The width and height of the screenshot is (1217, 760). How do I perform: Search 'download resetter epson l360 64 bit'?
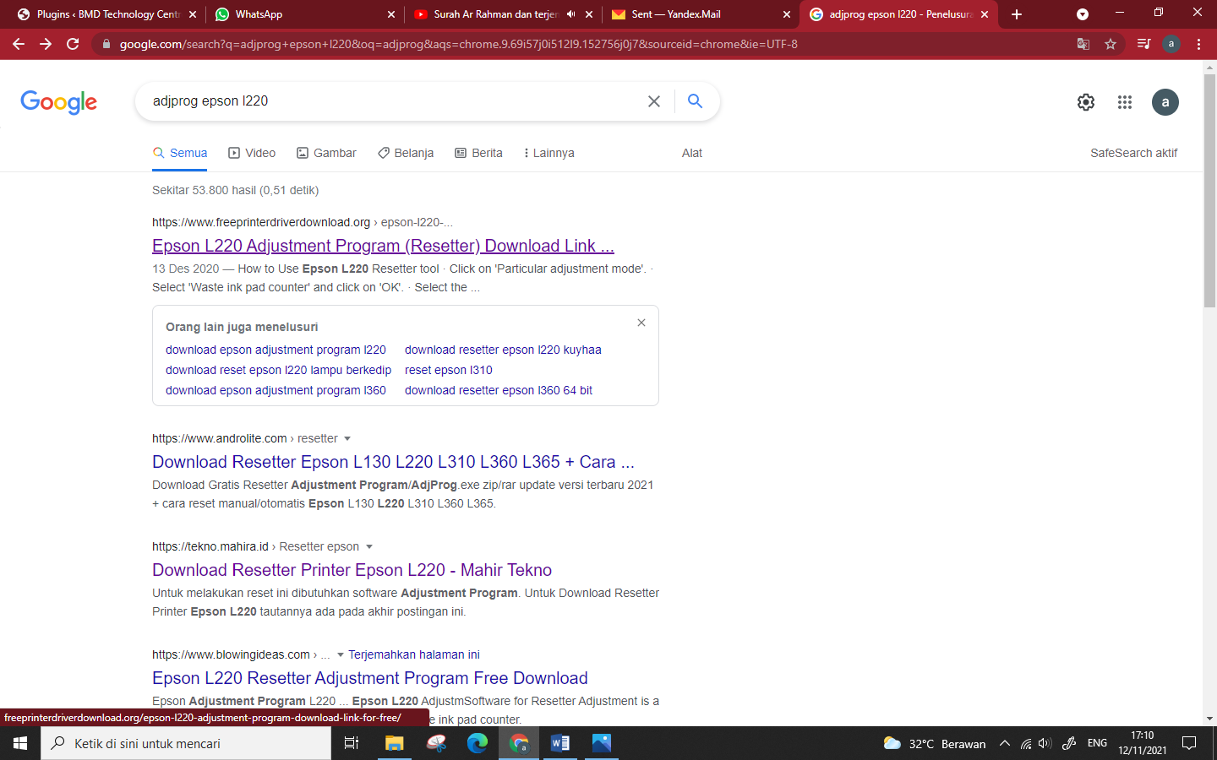pos(499,390)
